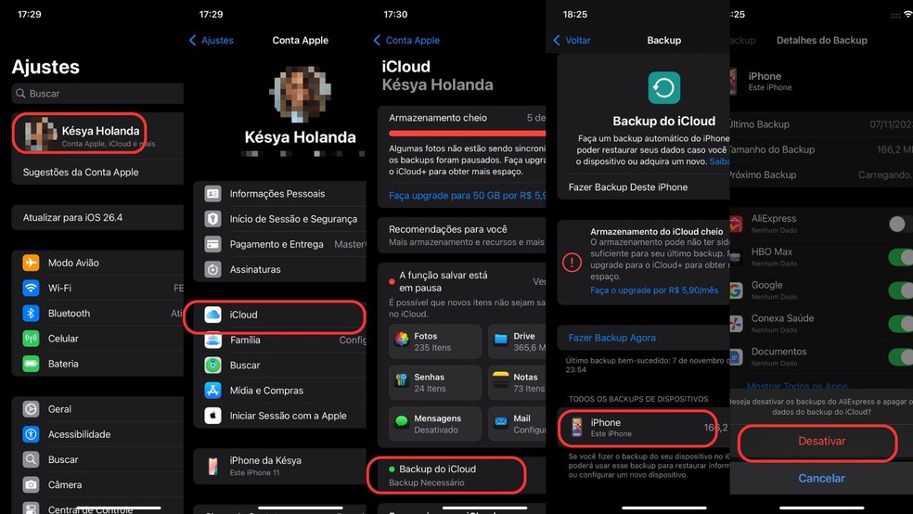Tap the Início de Sessão e Segurança shield icon
The image size is (913, 514).
tap(212, 219)
